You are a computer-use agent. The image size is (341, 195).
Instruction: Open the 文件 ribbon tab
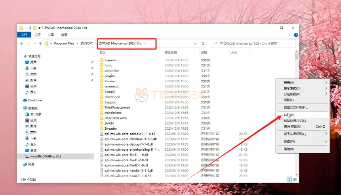(x=24, y=35)
